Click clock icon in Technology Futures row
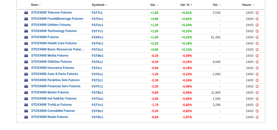277x130 pixels. tap(257, 31)
